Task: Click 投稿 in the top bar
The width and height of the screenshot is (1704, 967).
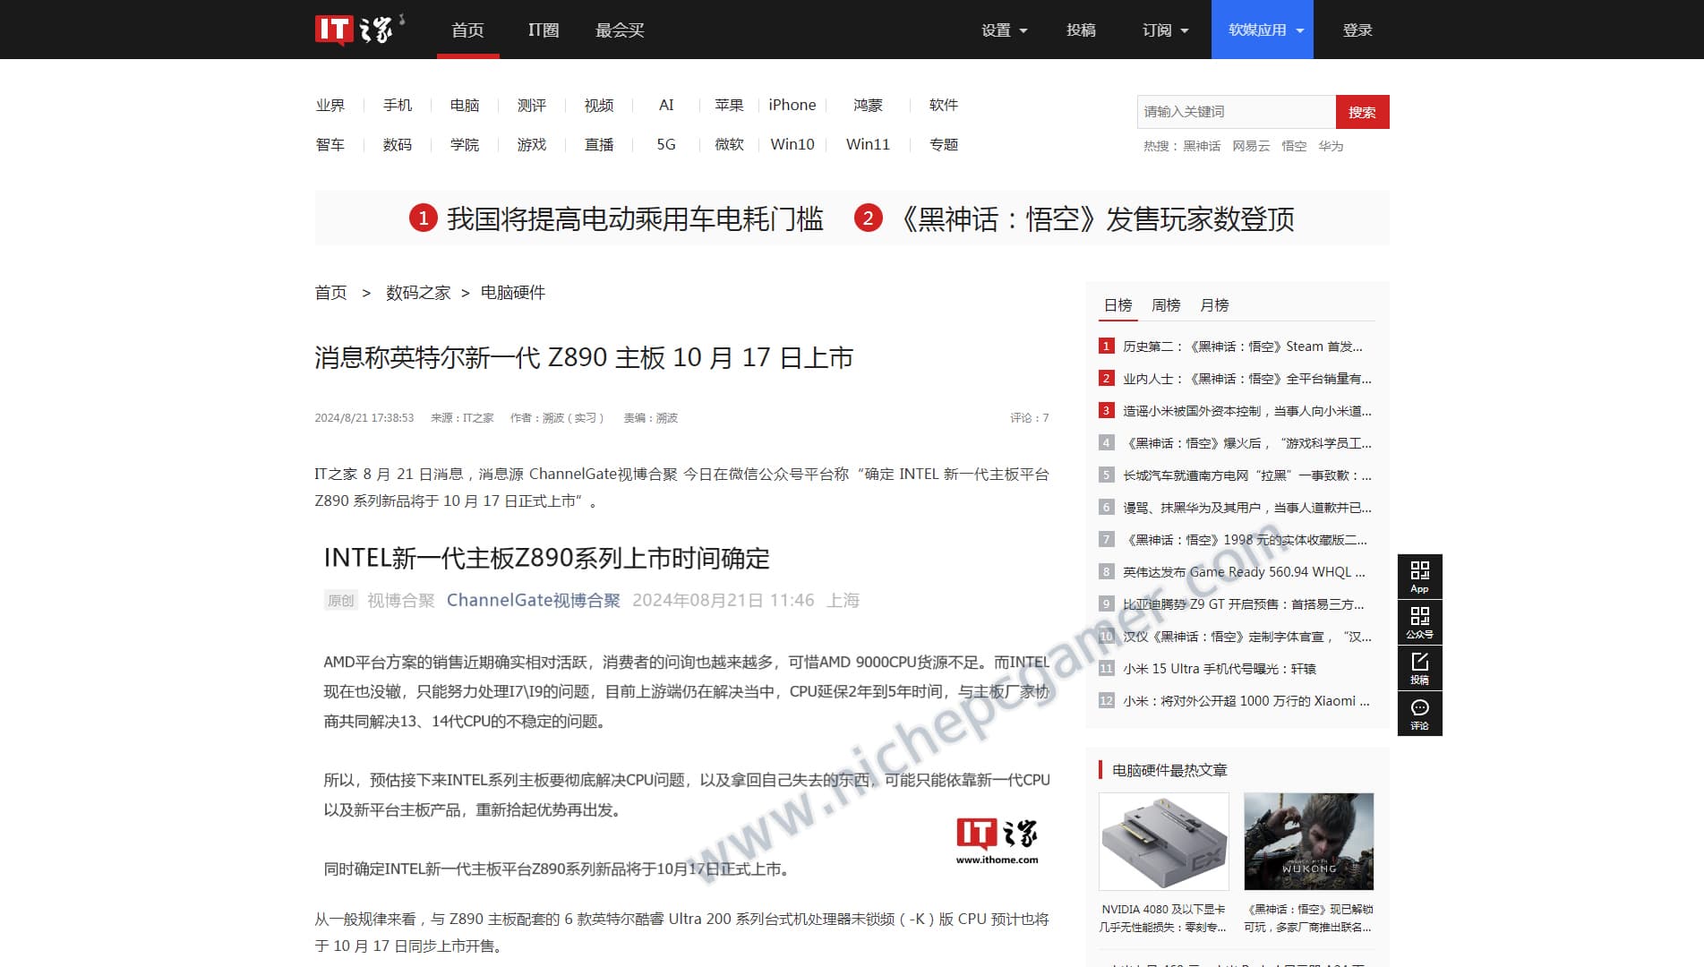Action: tap(1081, 30)
